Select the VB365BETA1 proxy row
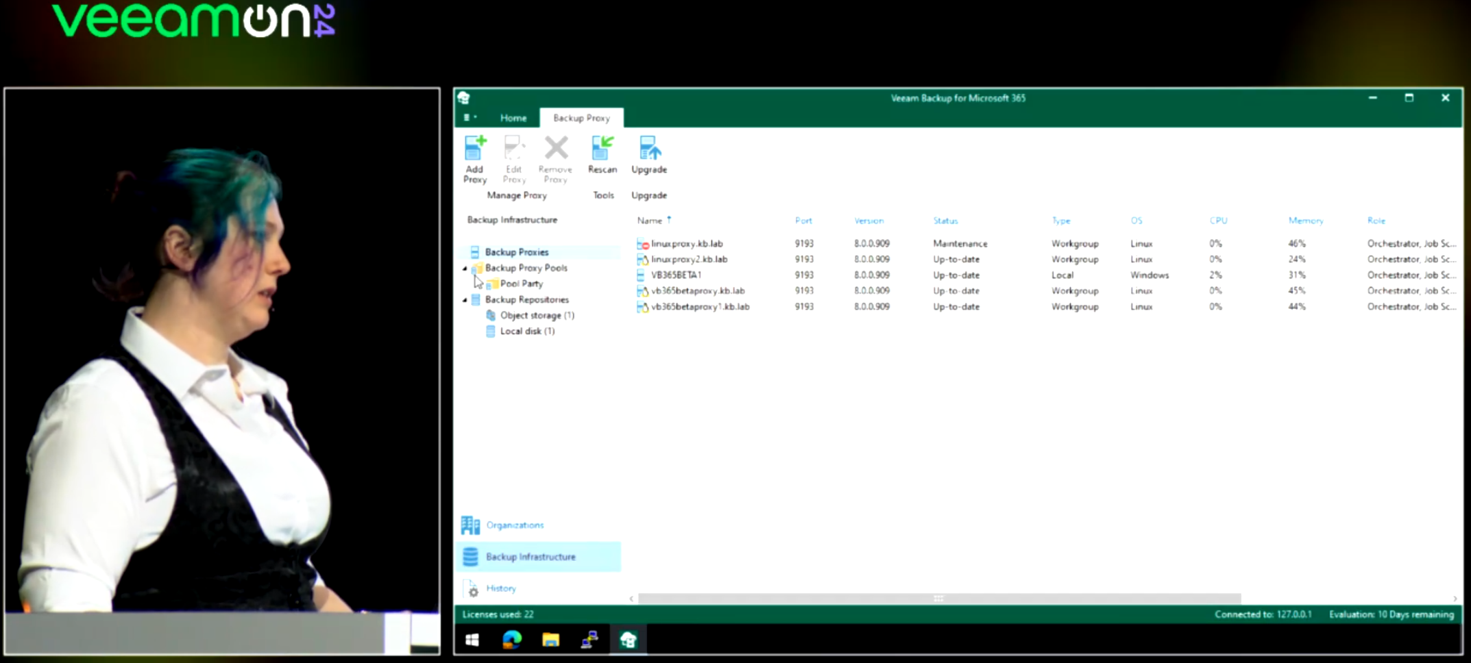 pyautogui.click(x=1046, y=275)
